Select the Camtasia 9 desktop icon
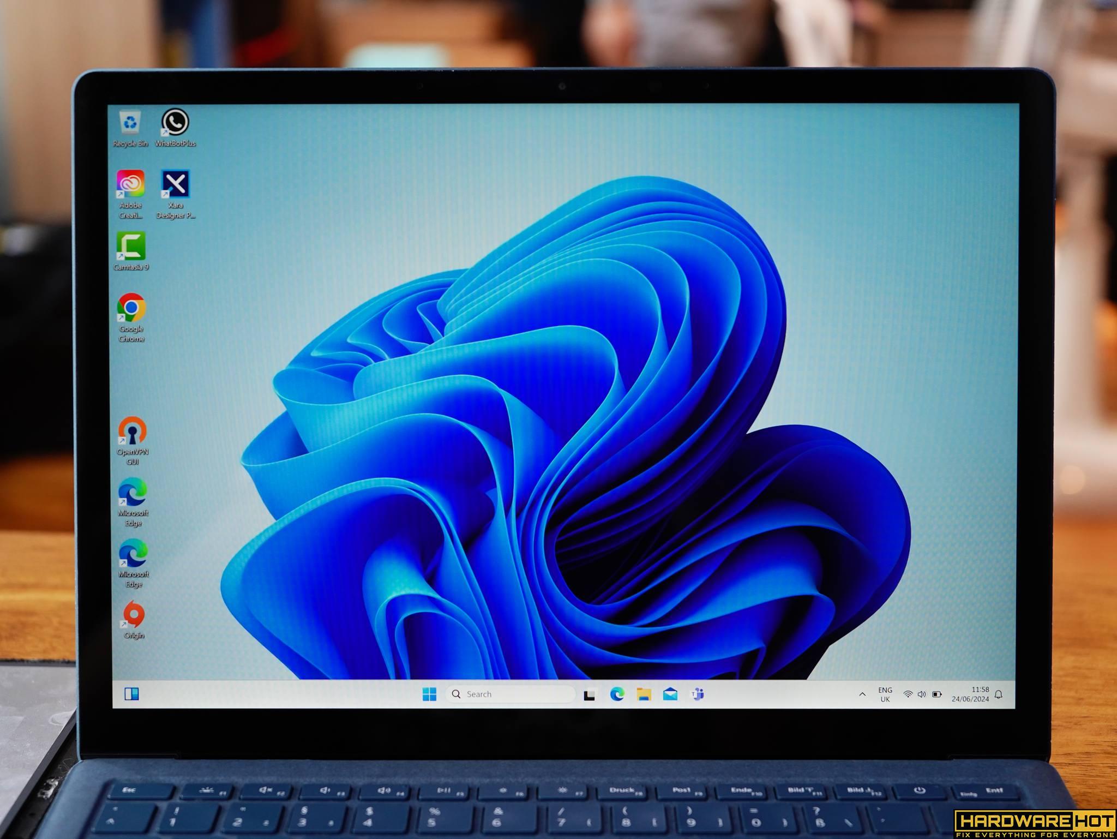Screen dimensions: 1117x839 (x=131, y=247)
